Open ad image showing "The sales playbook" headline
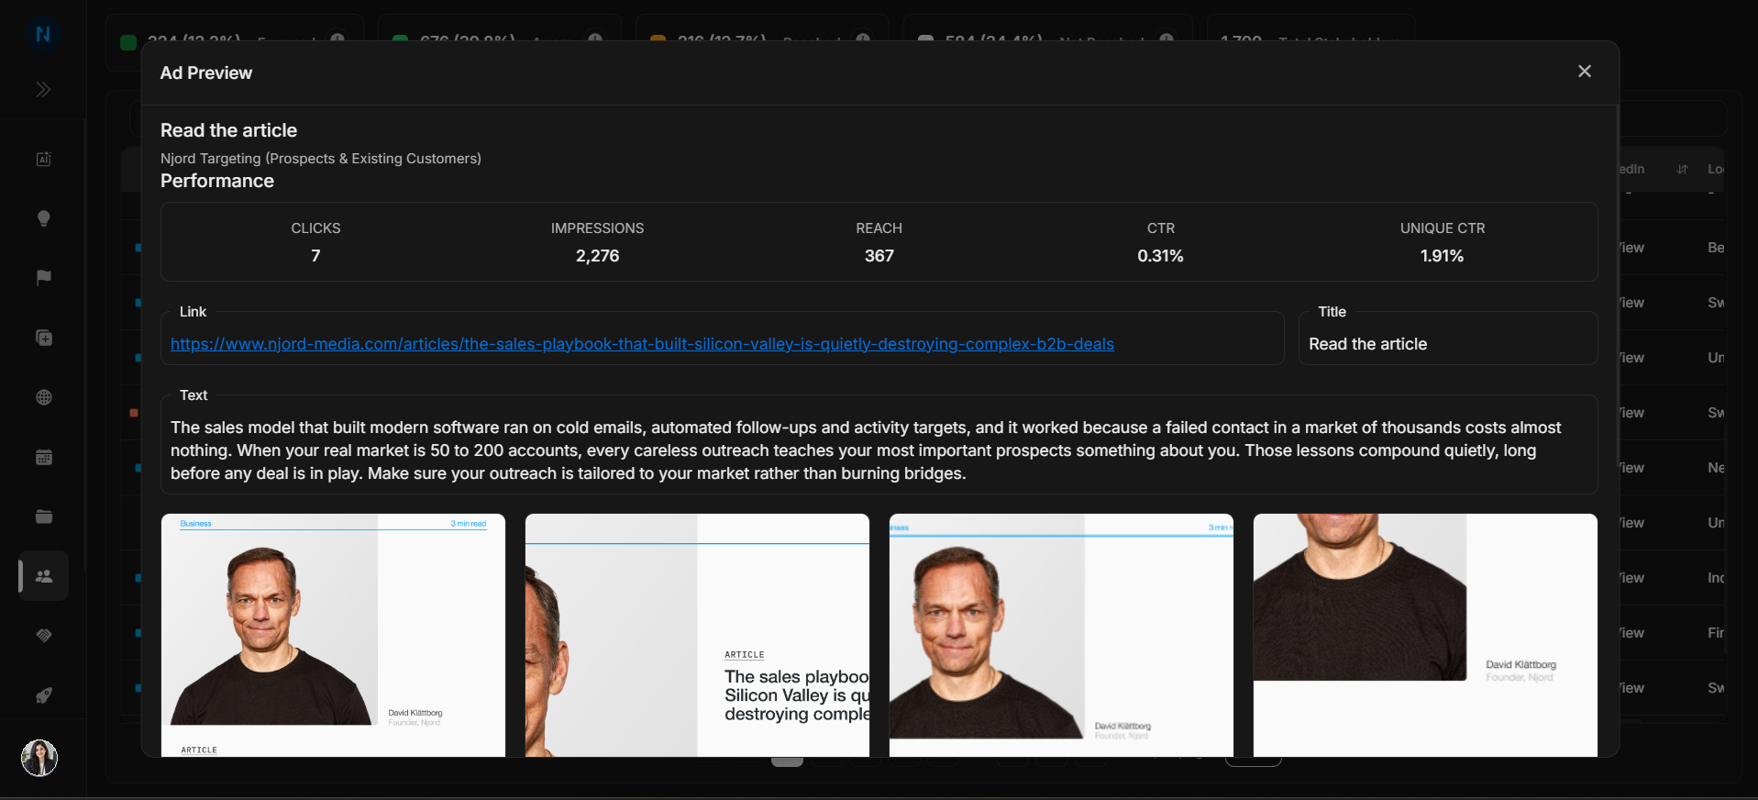This screenshot has height=800, width=1758. pos(697,635)
